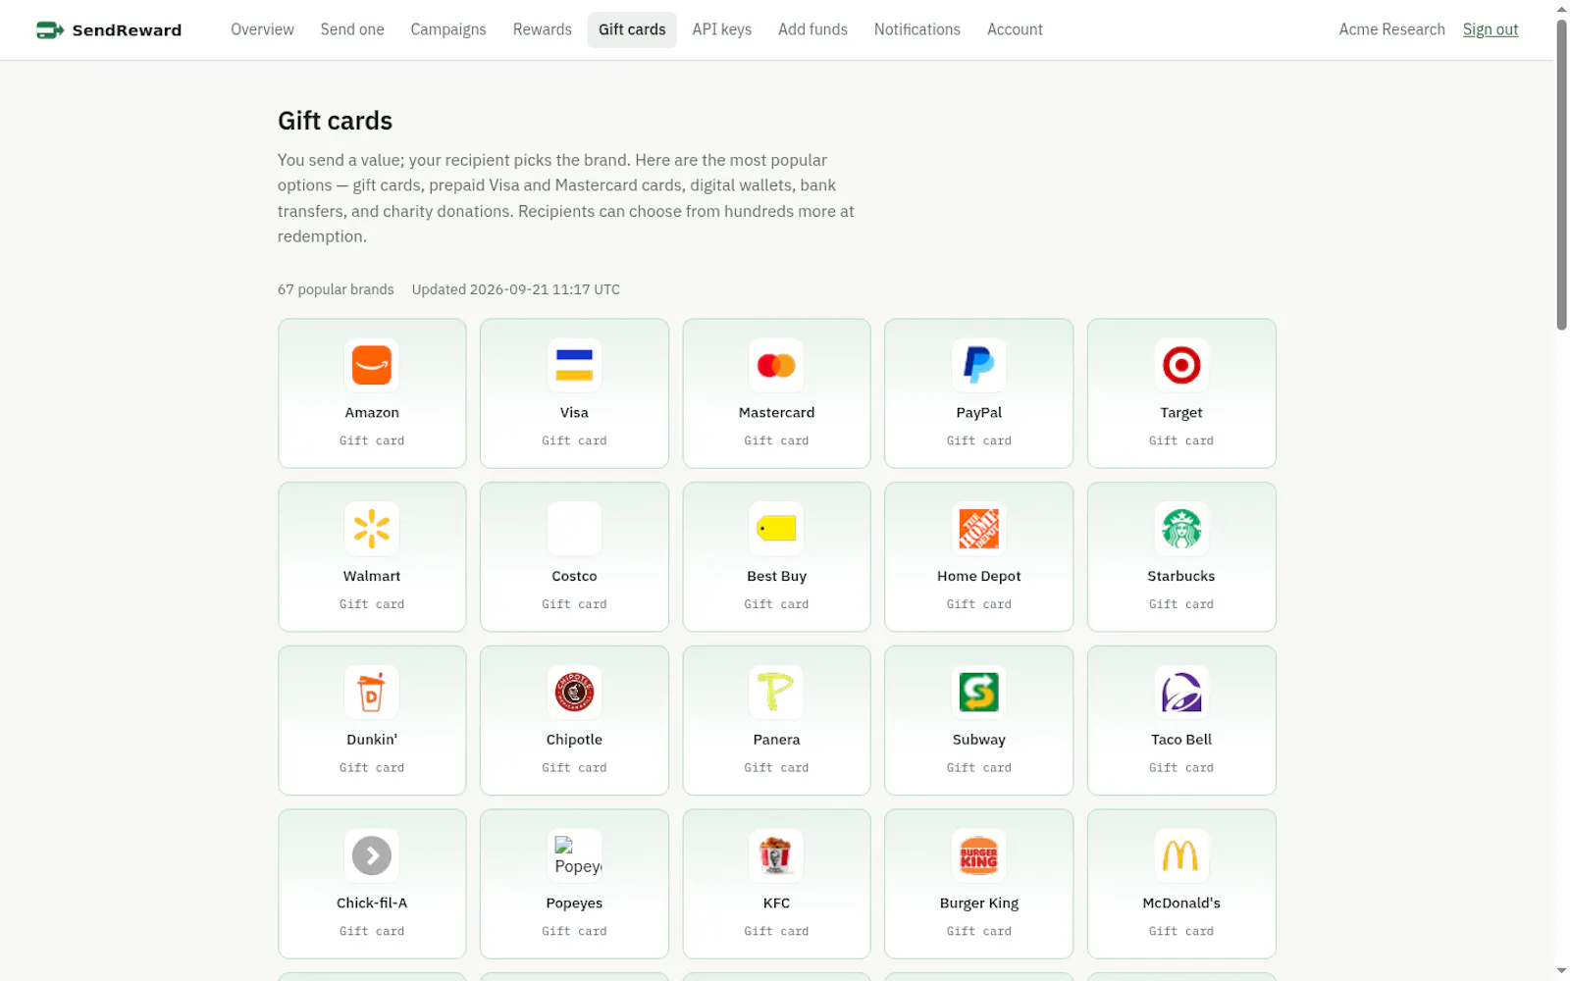Click the PayPal logo icon
This screenshot has height=981, width=1570.
[x=979, y=365]
